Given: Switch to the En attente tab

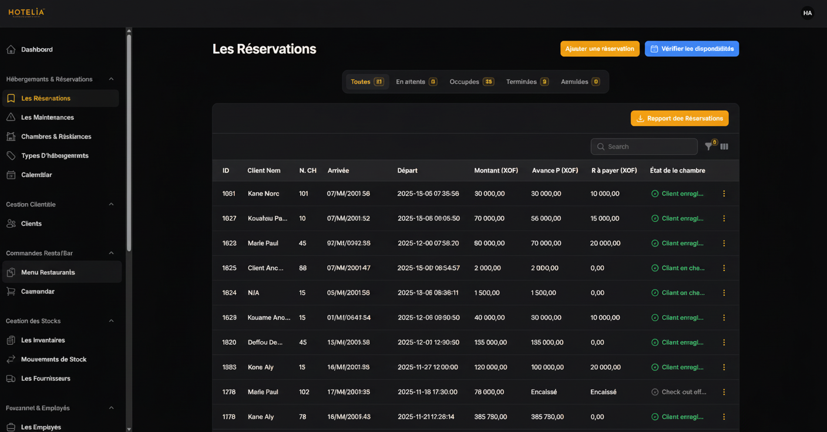Looking at the screenshot, I should pyautogui.click(x=416, y=82).
